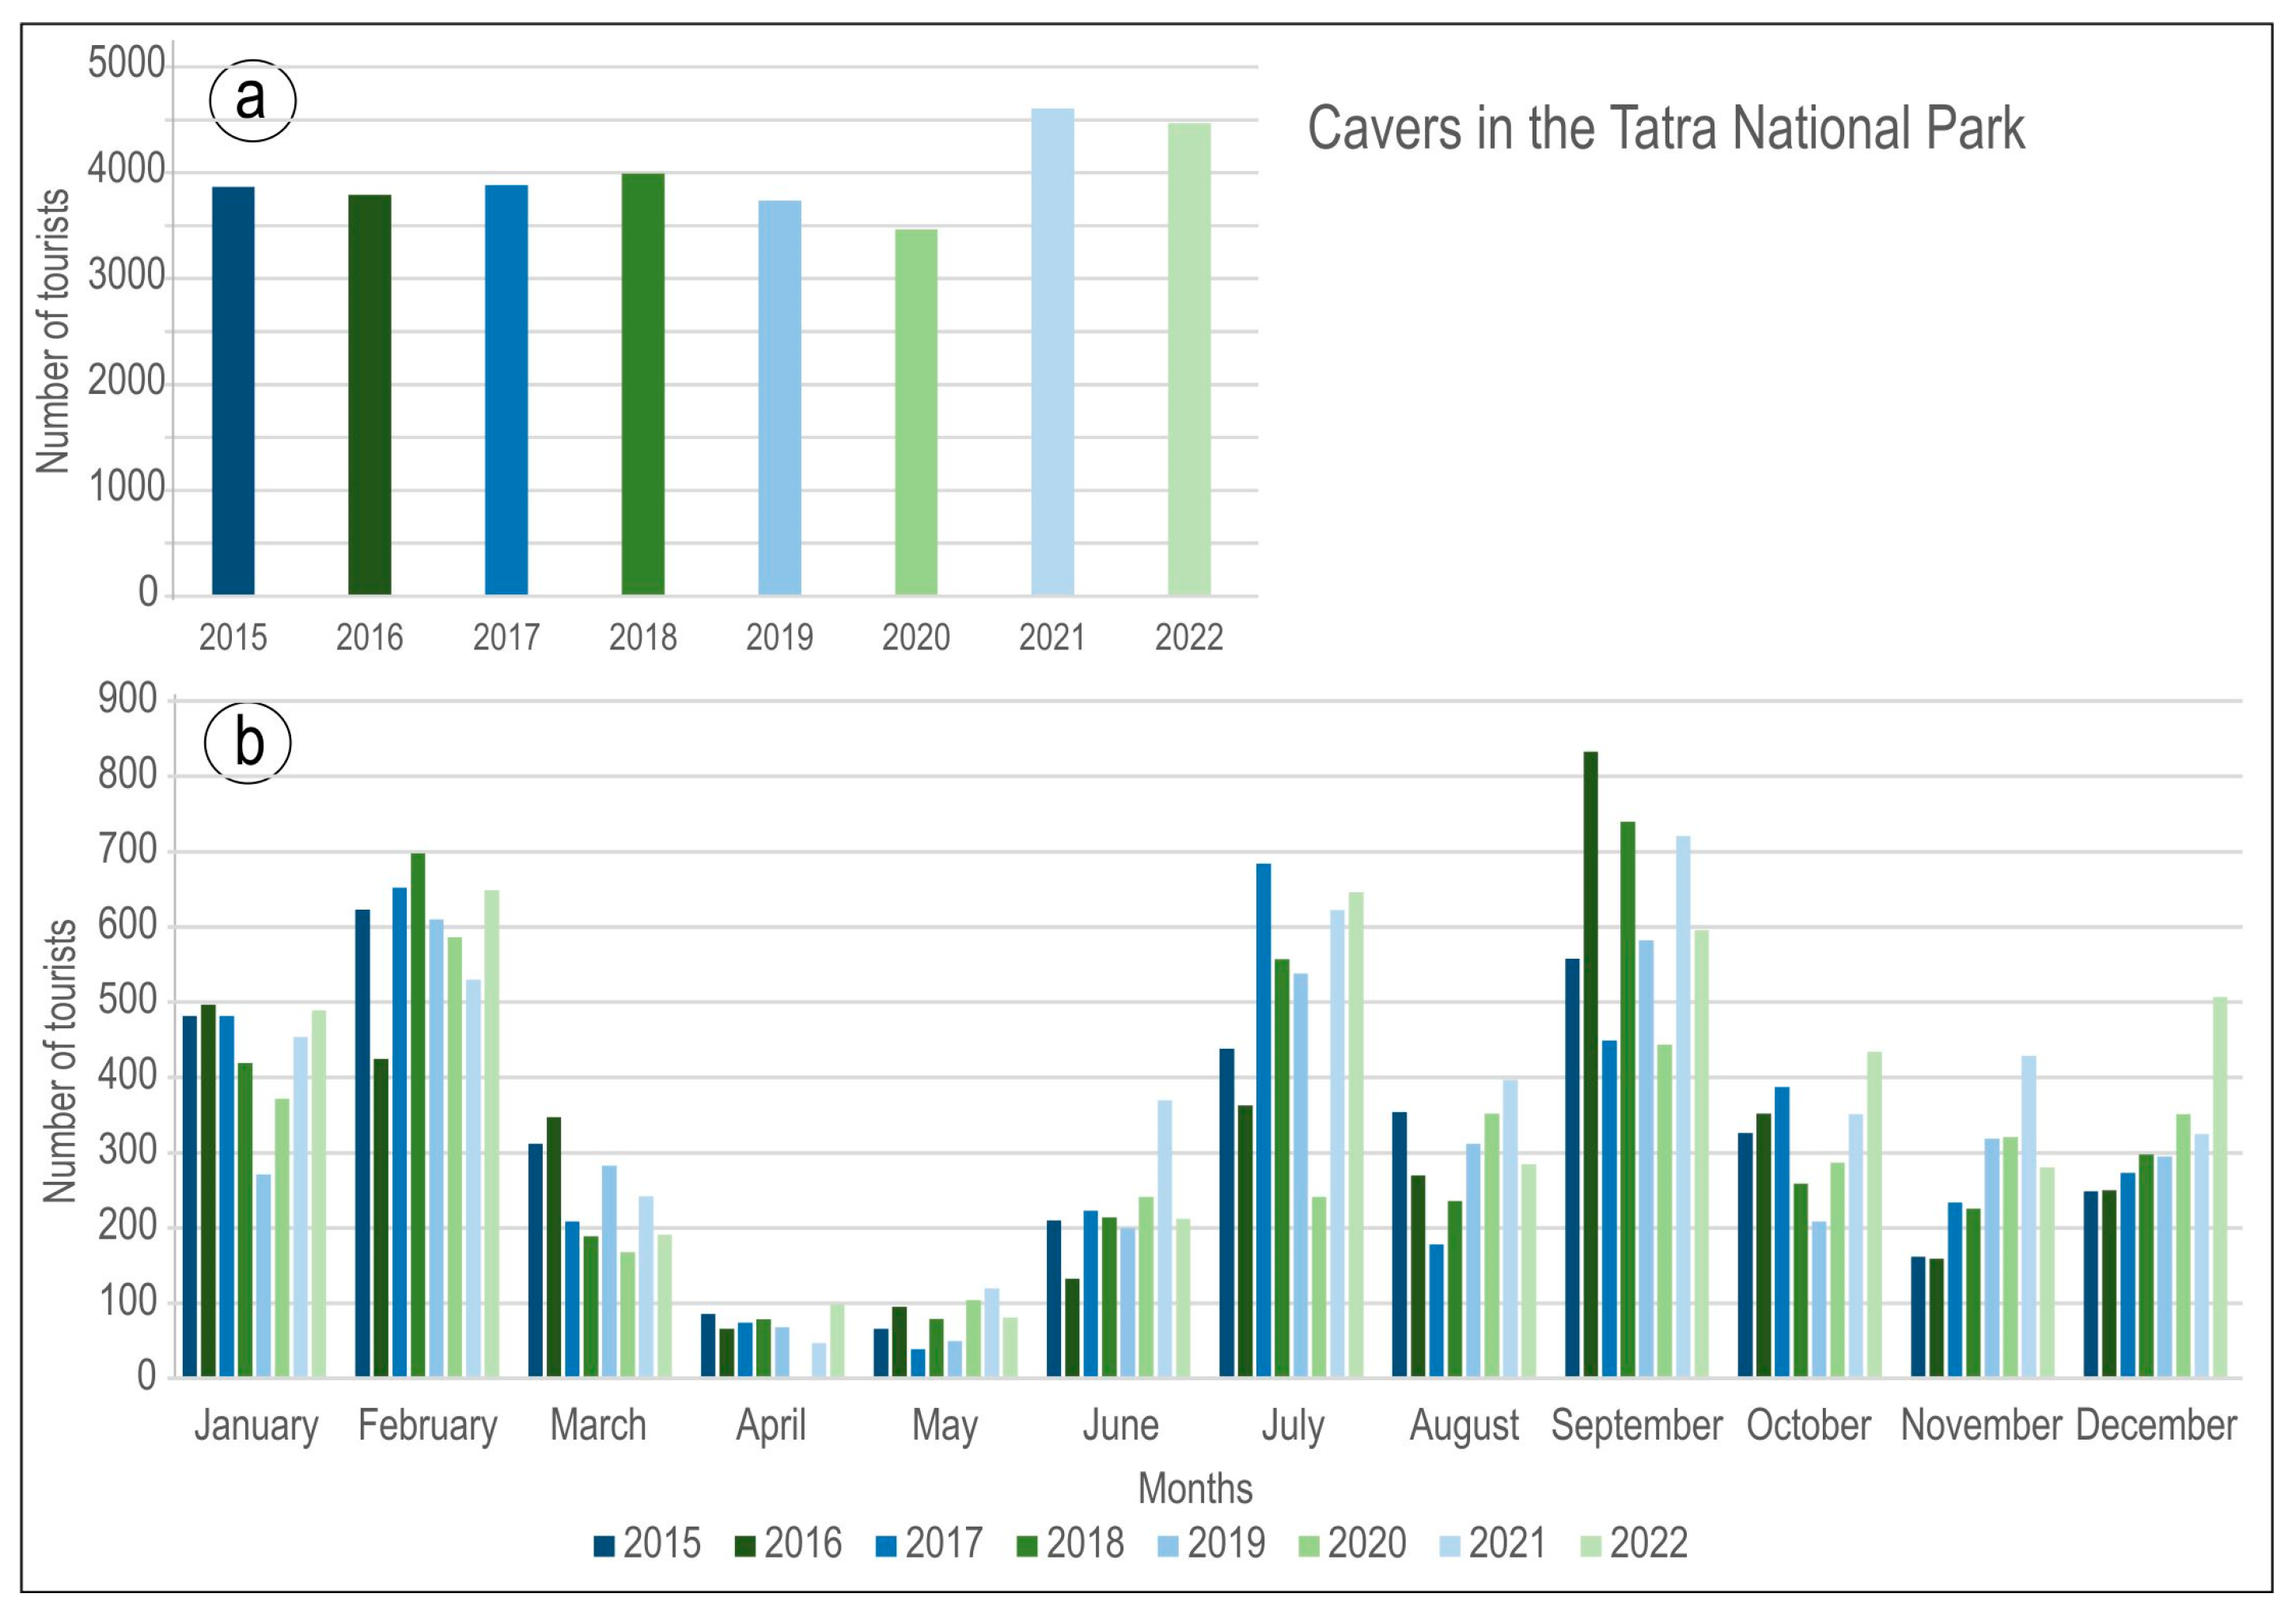This screenshot has height=1616, width=2296.
Task: Click the 2017 legend color swatch
Action: pyautogui.click(x=885, y=1546)
